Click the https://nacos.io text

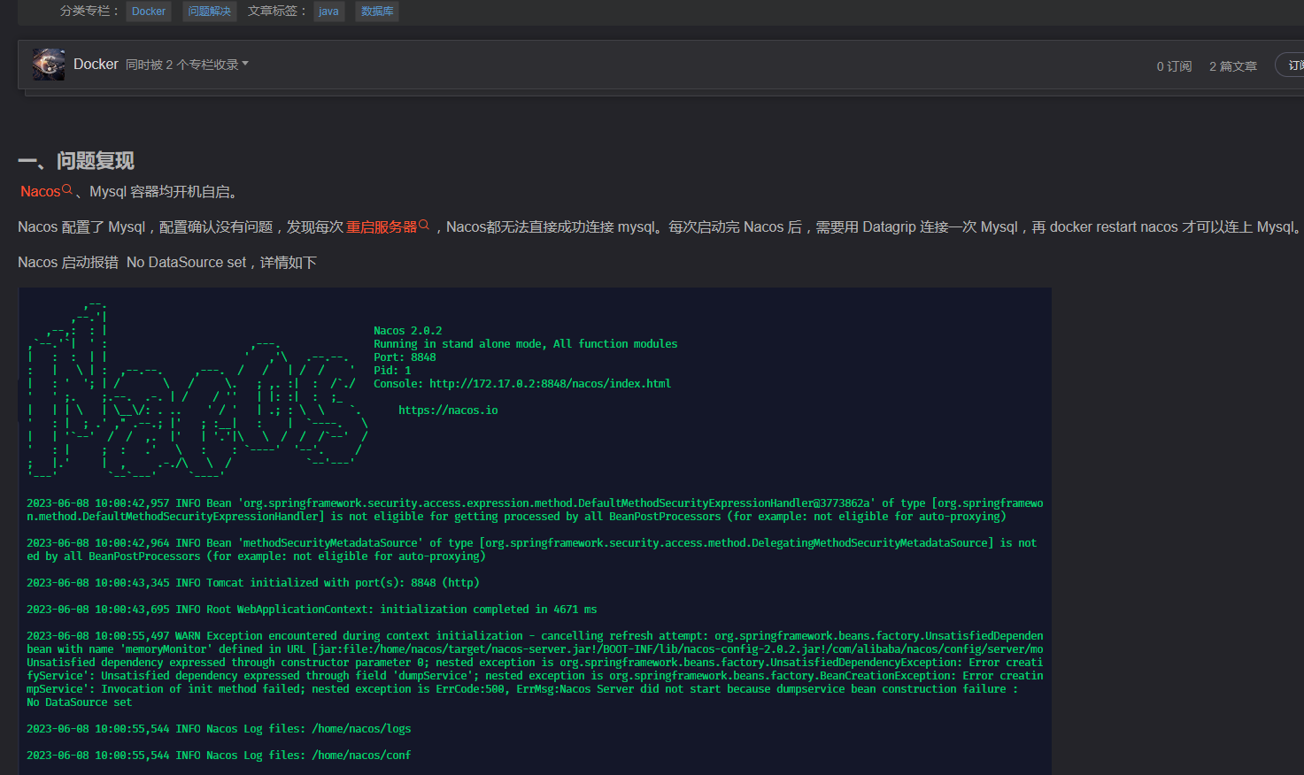coord(448,411)
